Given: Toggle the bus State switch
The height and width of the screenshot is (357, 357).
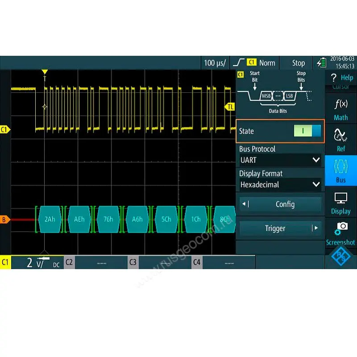Looking at the screenshot, I should [307, 131].
